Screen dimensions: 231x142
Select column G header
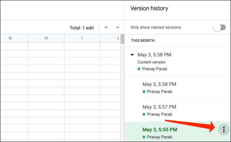coord(10,38)
